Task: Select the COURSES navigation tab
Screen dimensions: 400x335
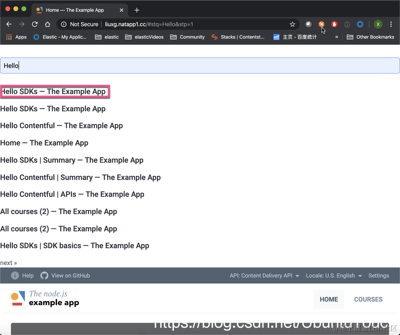Action: pyautogui.click(x=368, y=299)
